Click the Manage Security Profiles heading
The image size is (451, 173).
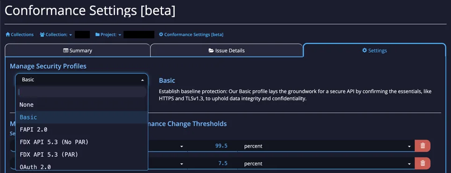48,66
